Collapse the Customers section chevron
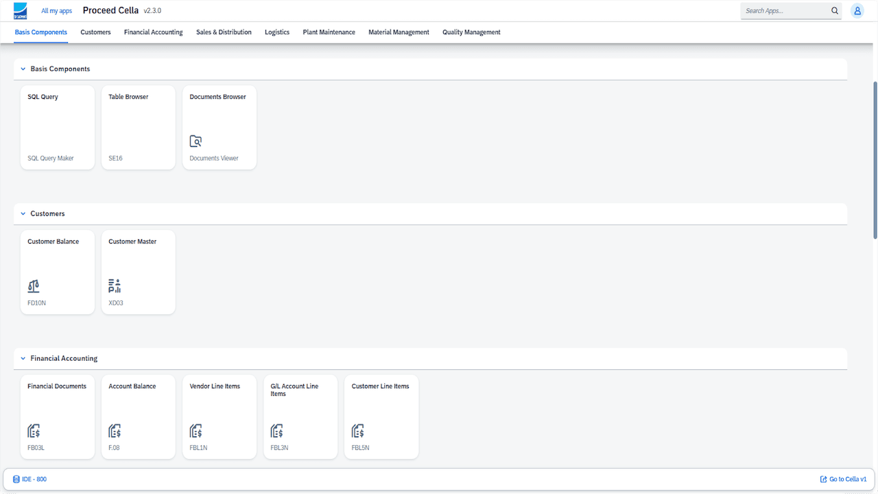 (23, 214)
